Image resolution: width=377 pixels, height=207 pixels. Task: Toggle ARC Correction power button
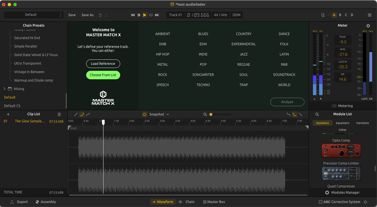[x=365, y=202]
